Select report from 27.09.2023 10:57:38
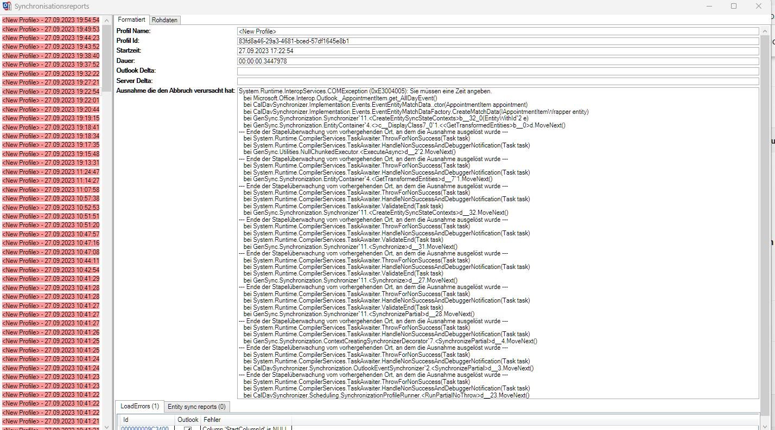This screenshot has width=775, height=430. [51, 198]
